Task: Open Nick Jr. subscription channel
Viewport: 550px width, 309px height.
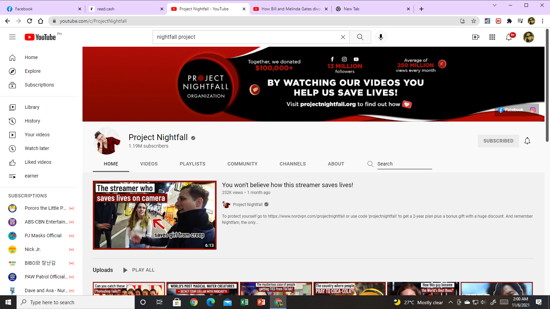Action: pyautogui.click(x=38, y=249)
